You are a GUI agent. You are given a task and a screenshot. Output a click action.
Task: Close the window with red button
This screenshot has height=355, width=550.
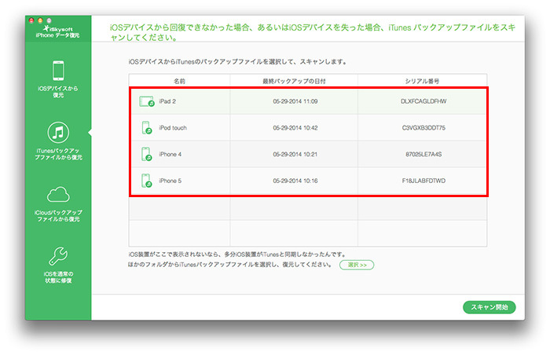(x=31, y=20)
